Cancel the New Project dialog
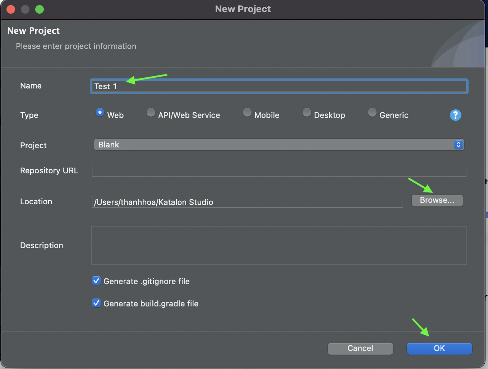This screenshot has height=369, width=488. click(x=360, y=348)
